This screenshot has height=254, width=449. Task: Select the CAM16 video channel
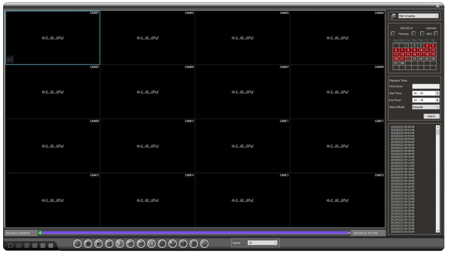click(338, 200)
